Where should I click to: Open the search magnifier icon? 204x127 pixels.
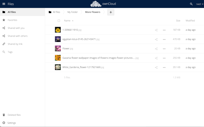pyautogui.click(x=191, y=4)
